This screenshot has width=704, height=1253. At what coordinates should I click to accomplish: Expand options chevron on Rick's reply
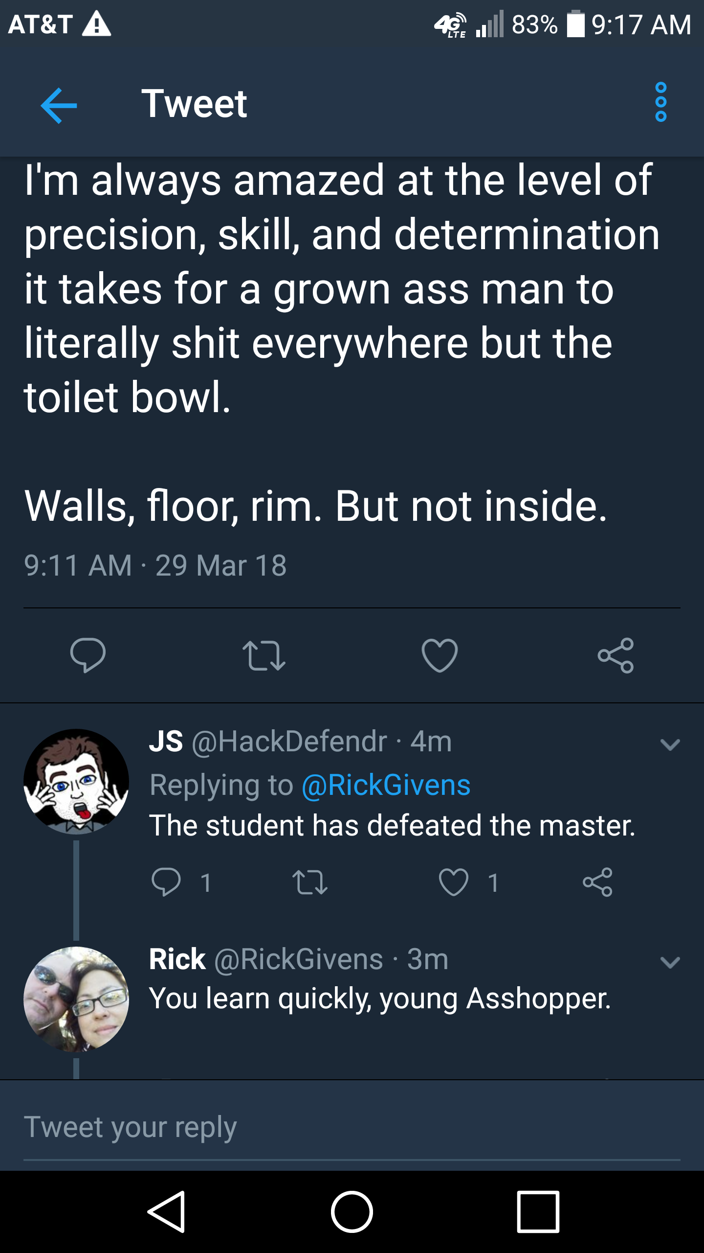click(670, 962)
